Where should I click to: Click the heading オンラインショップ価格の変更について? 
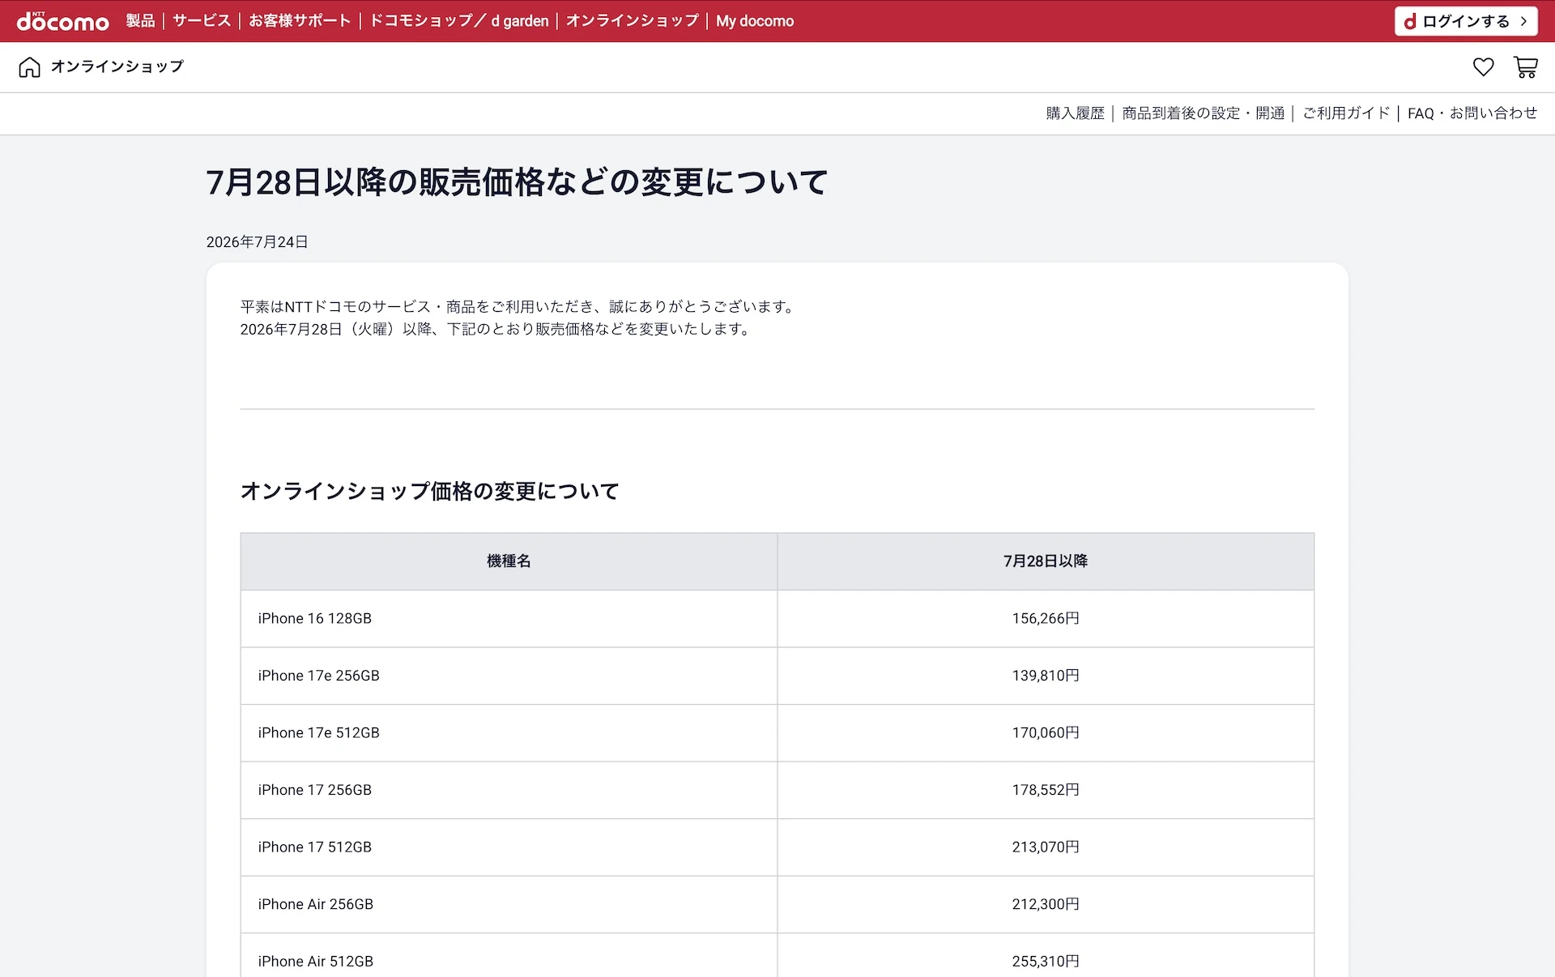coord(430,491)
